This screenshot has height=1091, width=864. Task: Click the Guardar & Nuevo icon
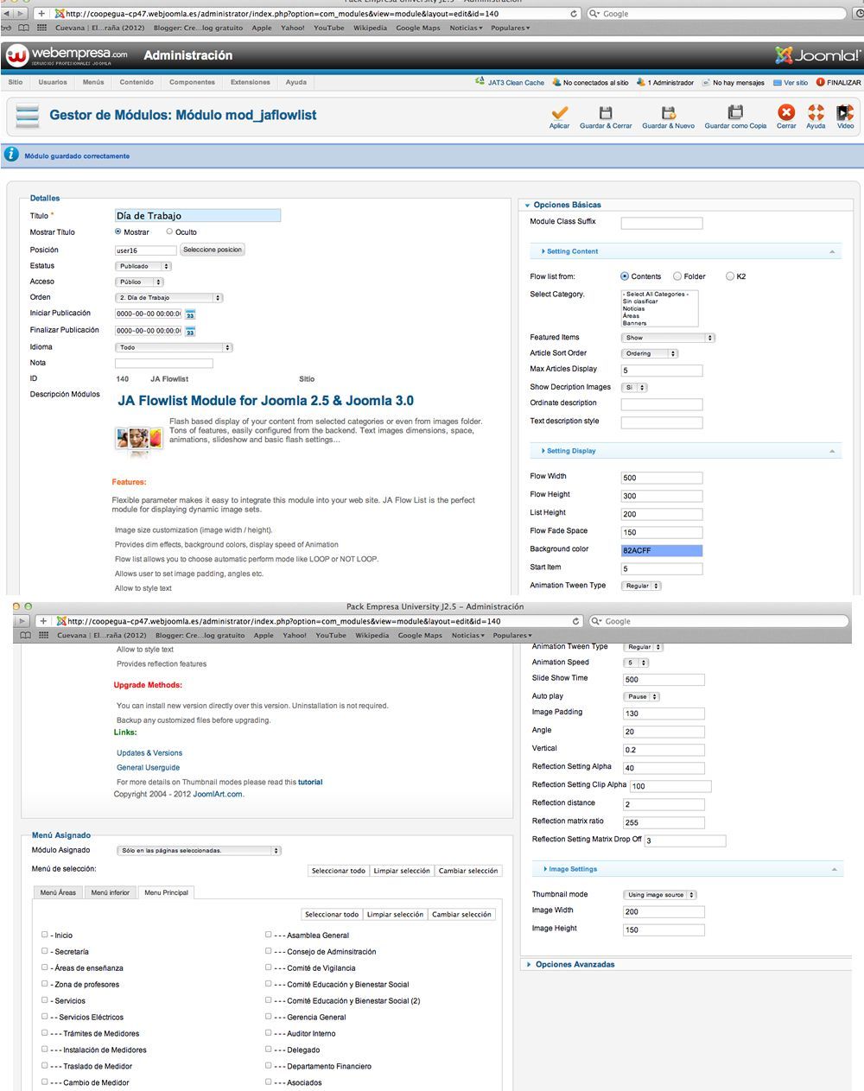pos(668,112)
